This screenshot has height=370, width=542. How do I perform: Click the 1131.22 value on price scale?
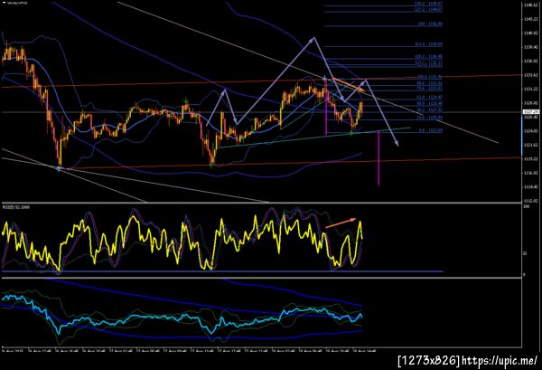(x=531, y=89)
